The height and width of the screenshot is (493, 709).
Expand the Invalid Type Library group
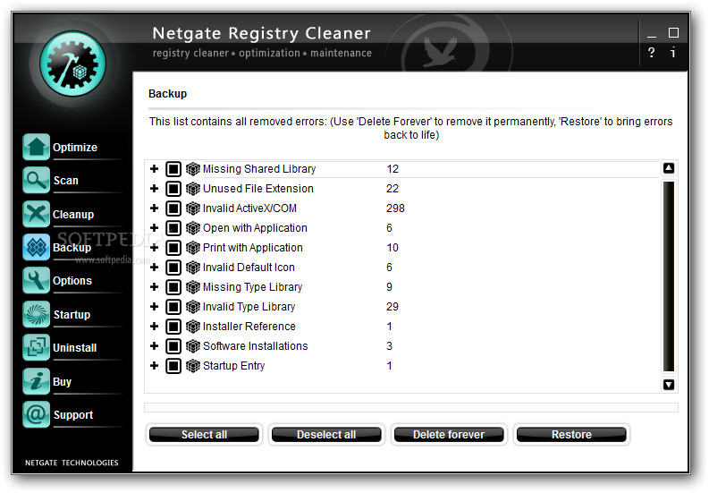154,307
